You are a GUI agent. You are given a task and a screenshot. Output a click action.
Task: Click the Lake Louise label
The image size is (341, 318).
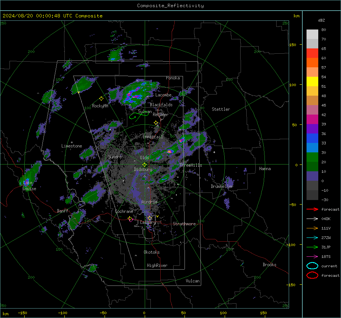coord(29,186)
